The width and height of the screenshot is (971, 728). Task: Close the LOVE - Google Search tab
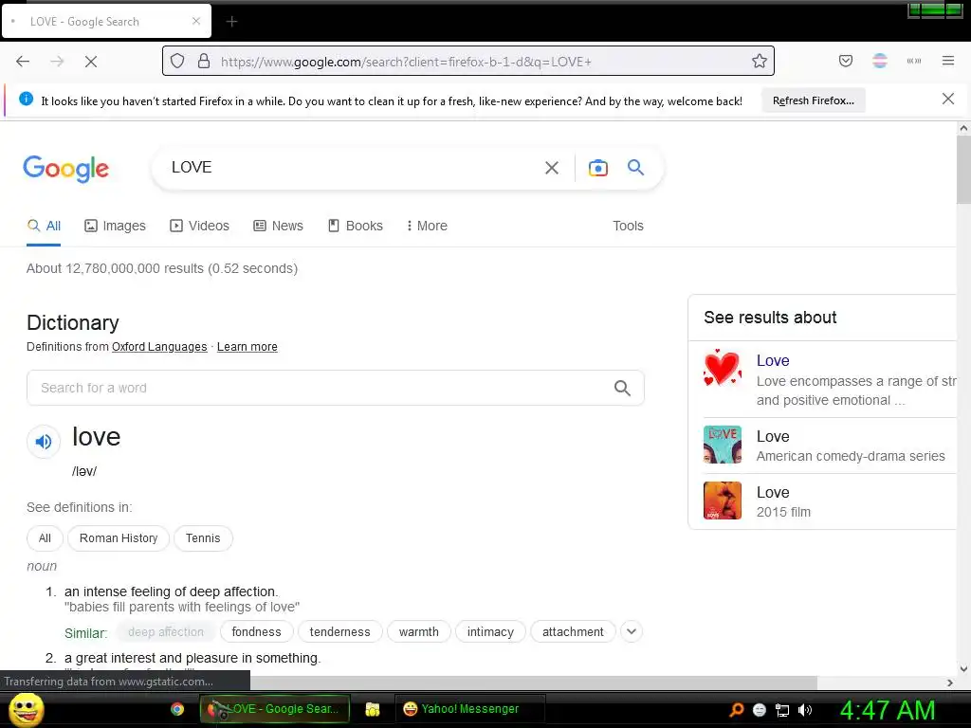click(x=195, y=21)
